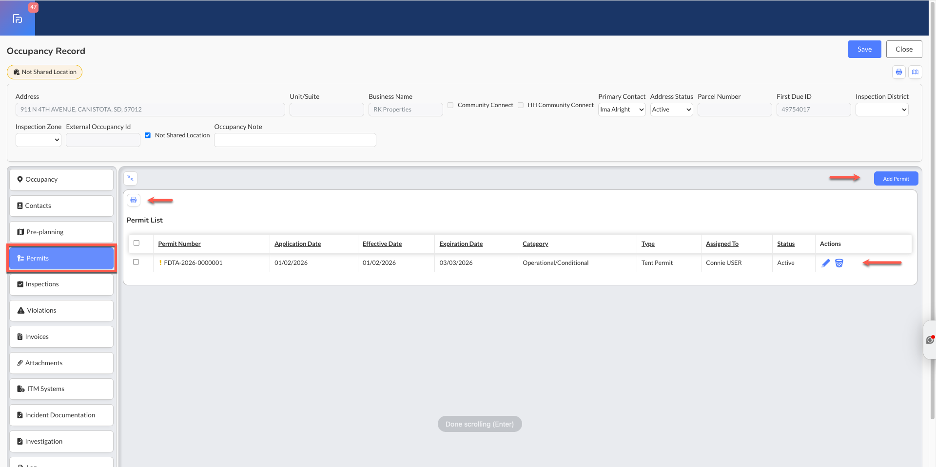Screen dimensions: 936x467
Task: Save the occupancy record
Action: coord(864,49)
